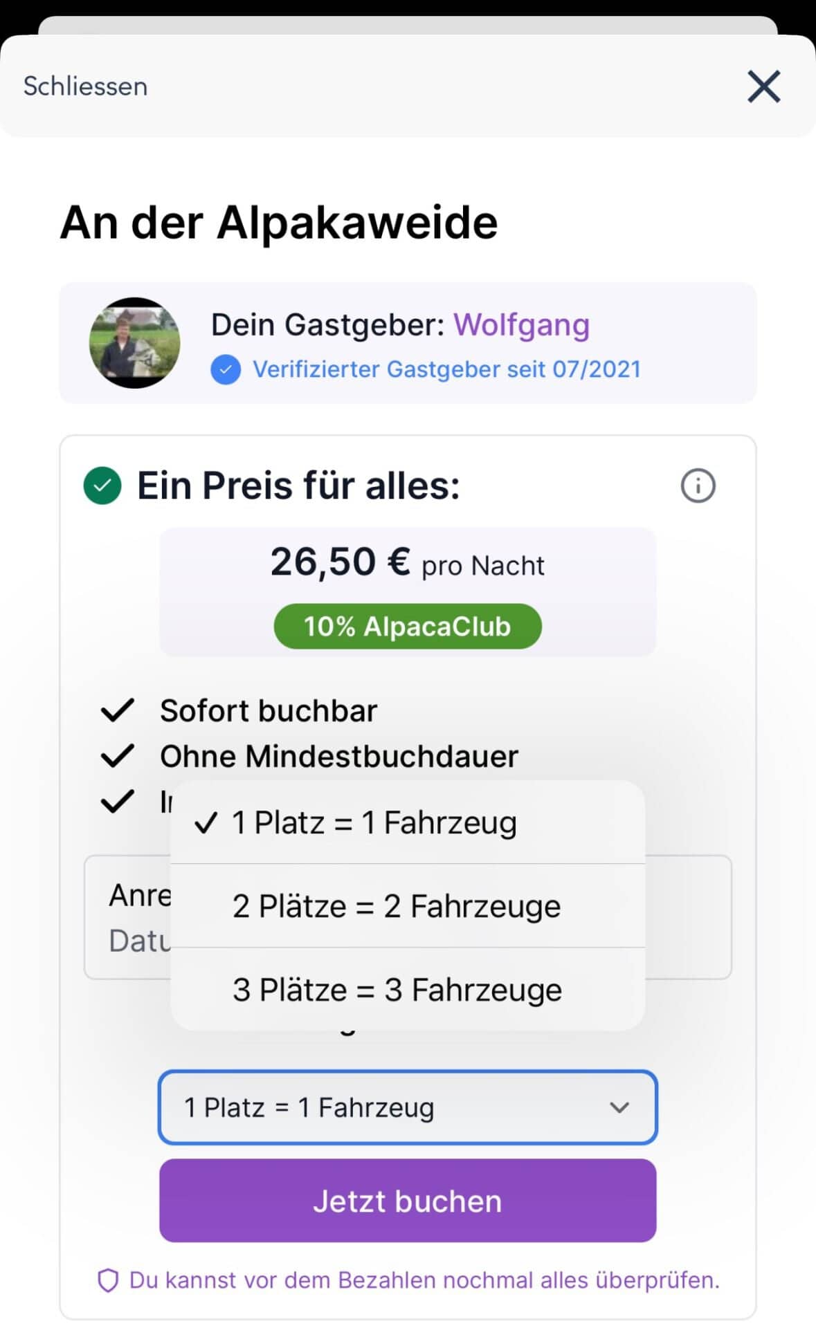
Task: Open the price info icon
Action: pos(698,486)
